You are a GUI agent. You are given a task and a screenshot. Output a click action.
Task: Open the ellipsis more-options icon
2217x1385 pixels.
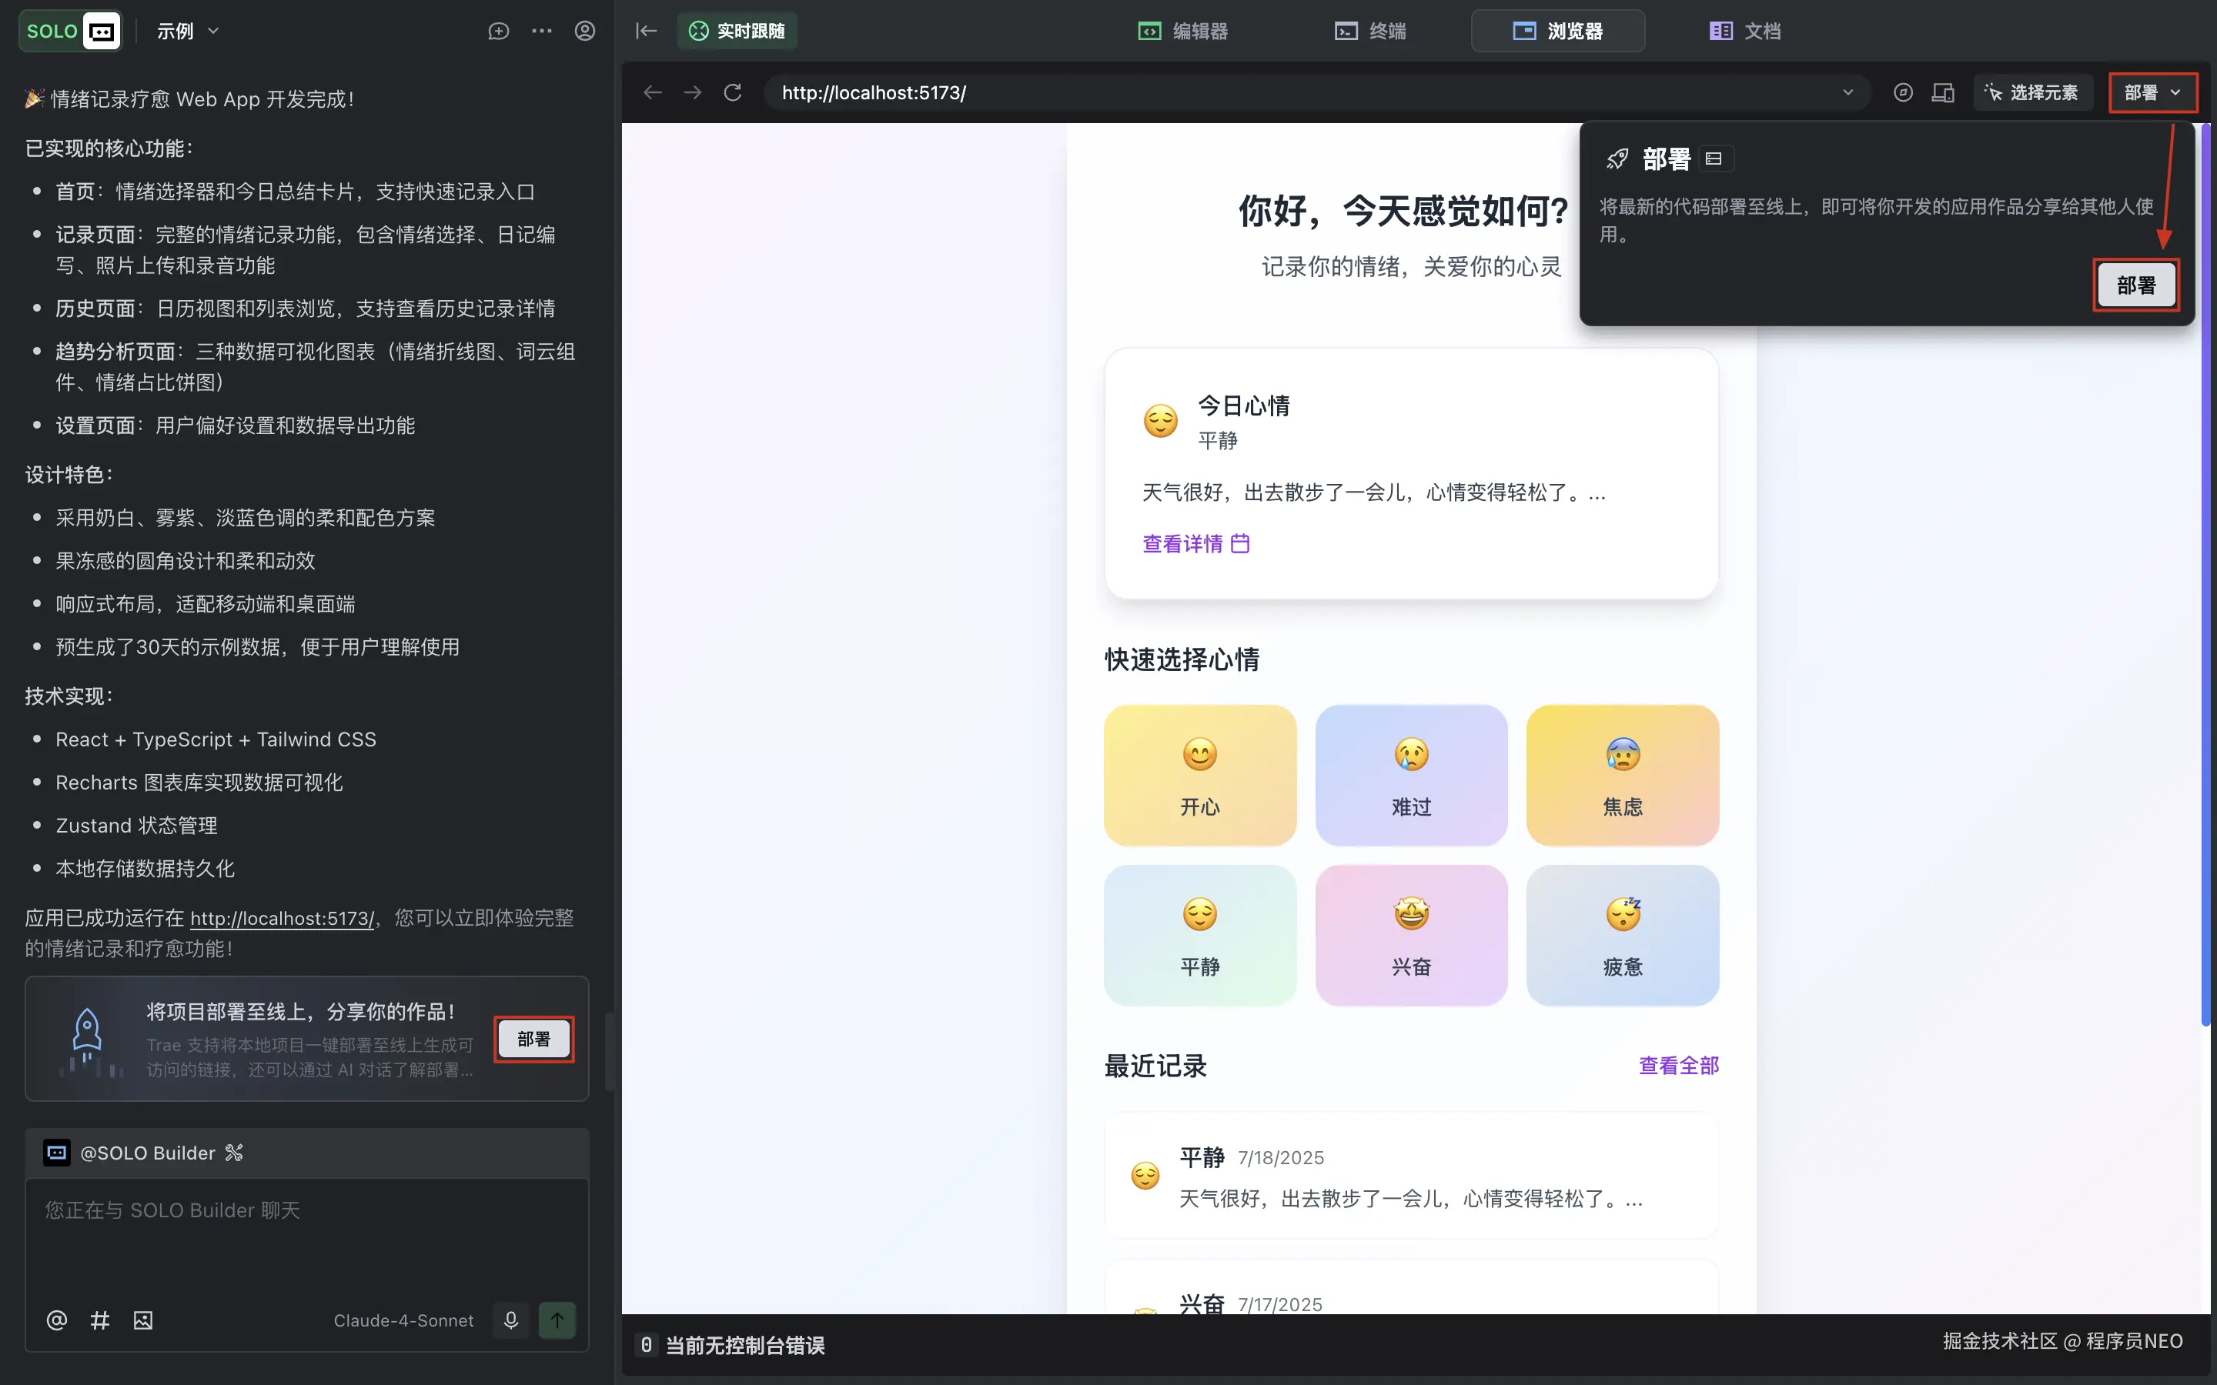click(x=541, y=30)
